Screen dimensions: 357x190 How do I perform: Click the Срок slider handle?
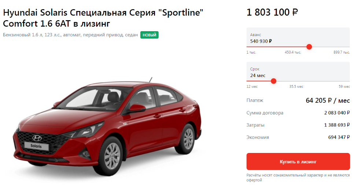point(274,81)
